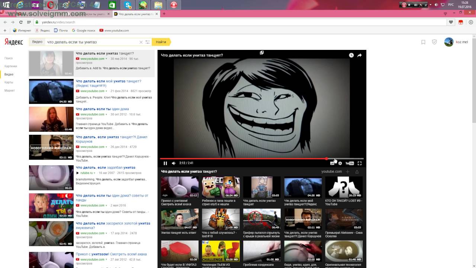Open related video 'Унитаз танцует есть ответ'

180,219
